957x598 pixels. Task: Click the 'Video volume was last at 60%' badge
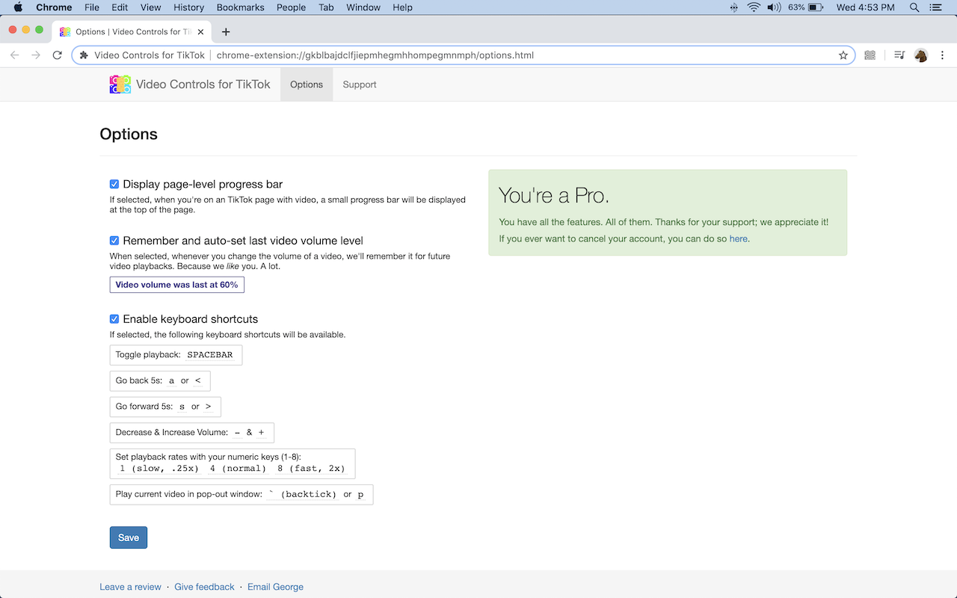(177, 285)
